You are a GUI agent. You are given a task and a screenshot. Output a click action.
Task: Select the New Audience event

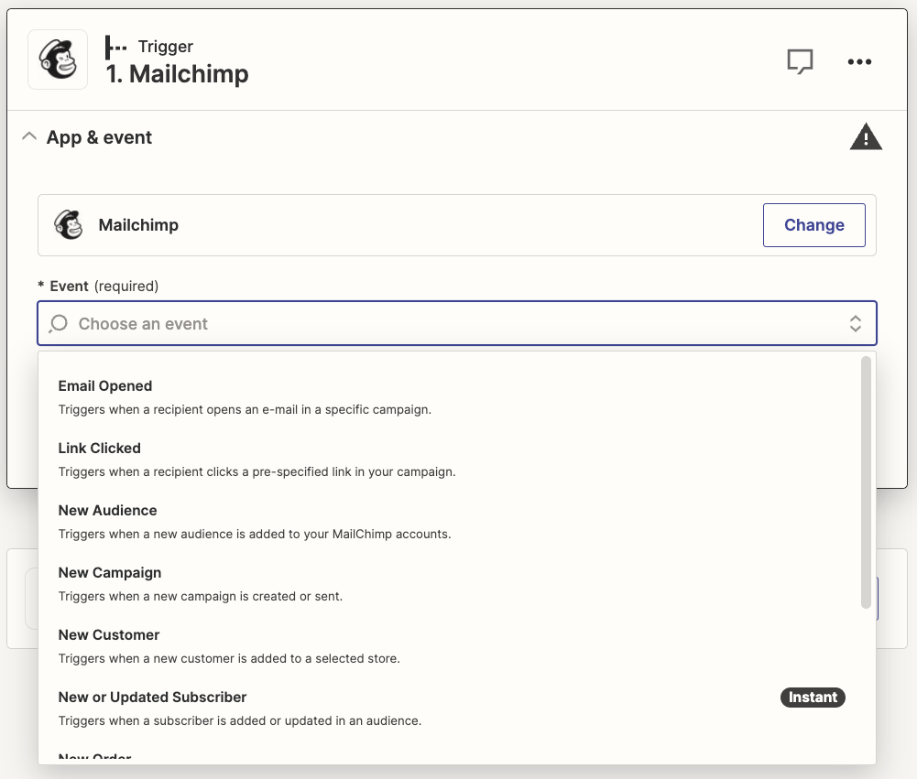[451, 522]
